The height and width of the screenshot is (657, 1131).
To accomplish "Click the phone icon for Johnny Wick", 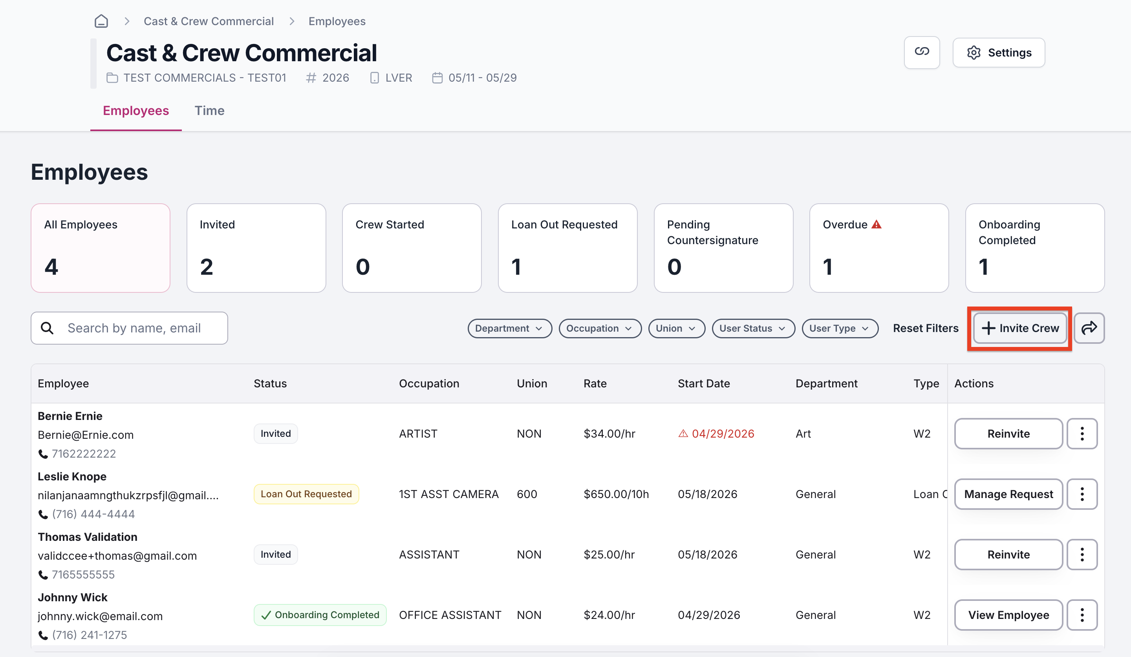I will [x=43, y=635].
